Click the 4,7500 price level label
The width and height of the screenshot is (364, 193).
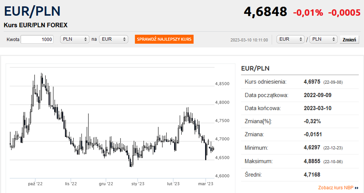(x=222, y=120)
